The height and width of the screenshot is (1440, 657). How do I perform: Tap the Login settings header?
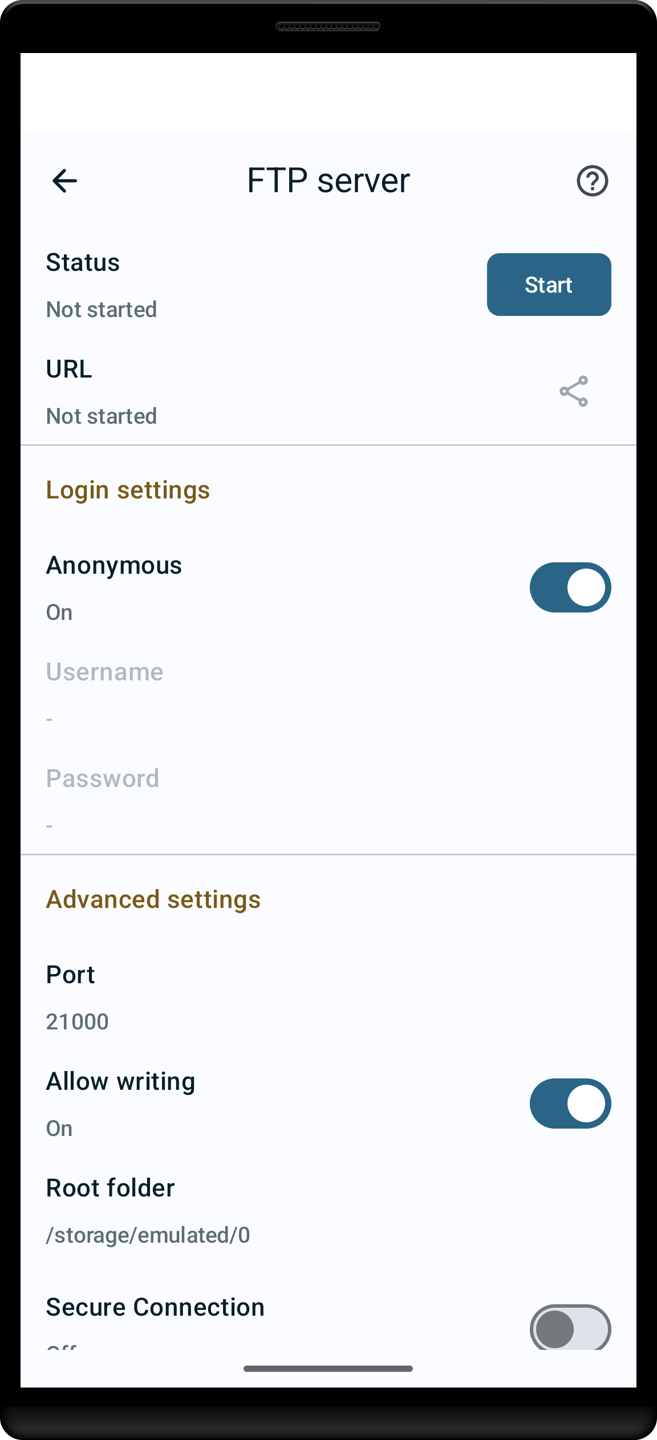tap(128, 490)
